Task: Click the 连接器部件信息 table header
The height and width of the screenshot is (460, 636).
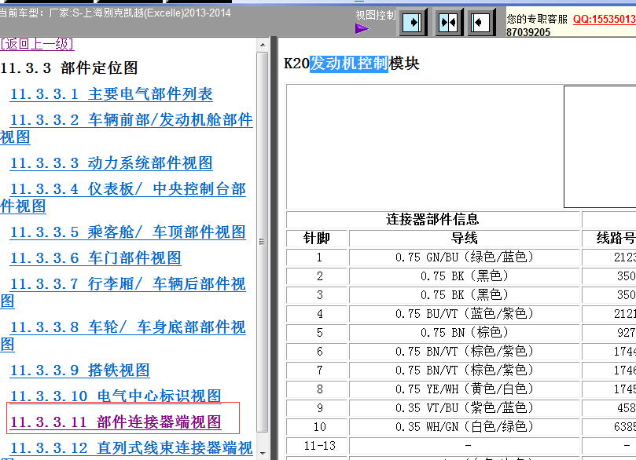Action: tap(433, 220)
